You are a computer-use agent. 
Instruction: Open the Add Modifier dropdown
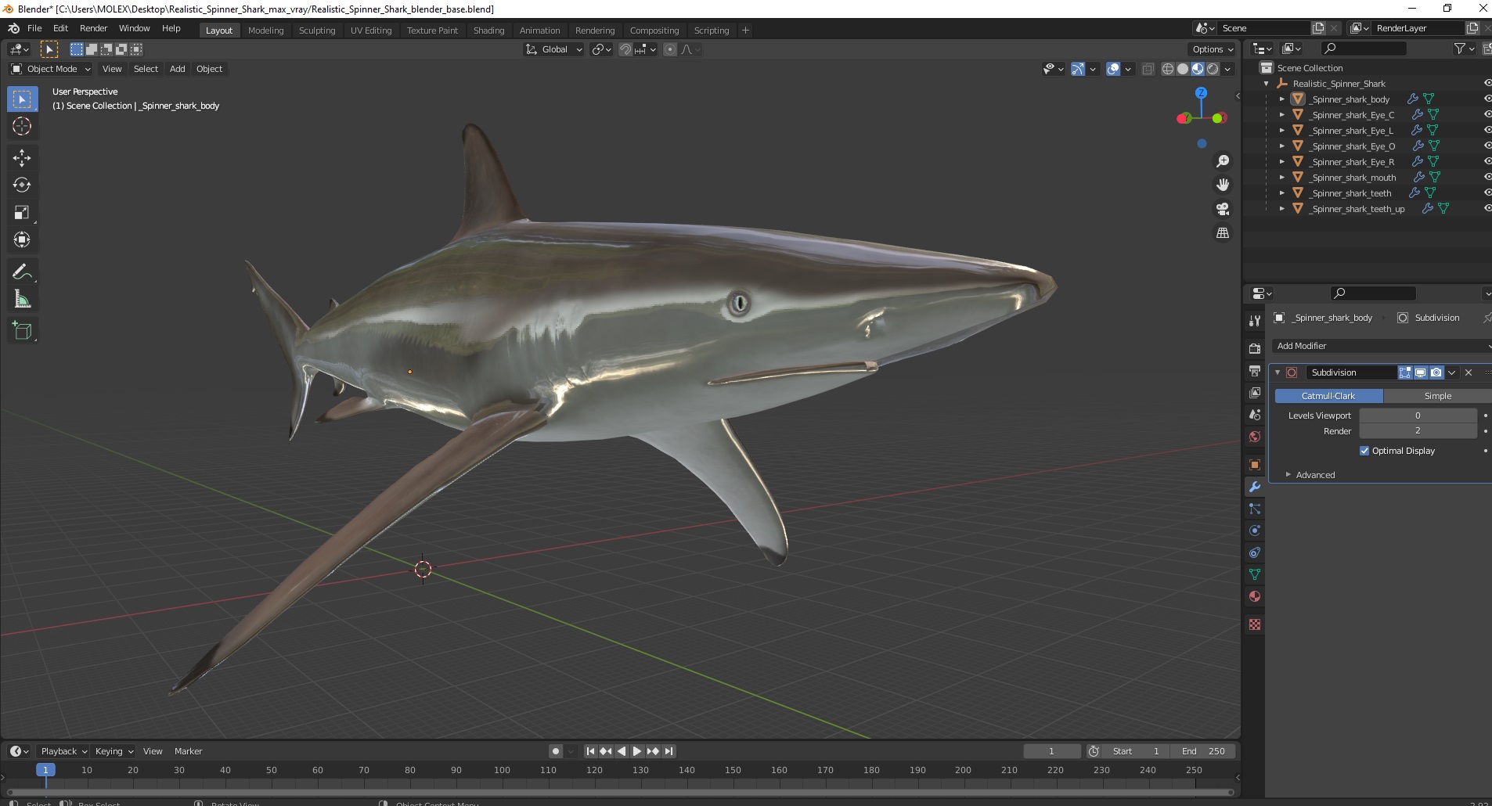click(1382, 346)
